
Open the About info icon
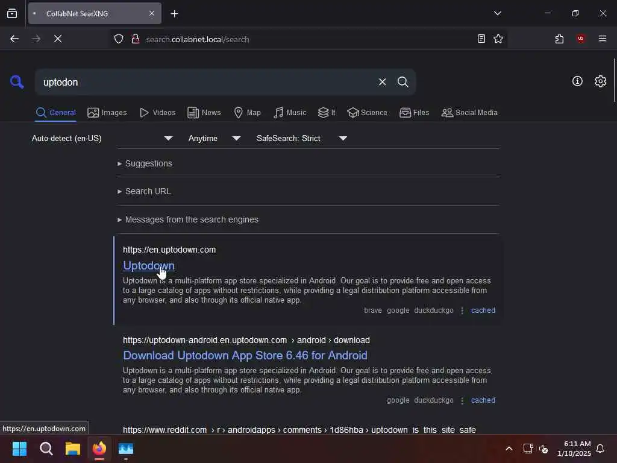(577, 81)
